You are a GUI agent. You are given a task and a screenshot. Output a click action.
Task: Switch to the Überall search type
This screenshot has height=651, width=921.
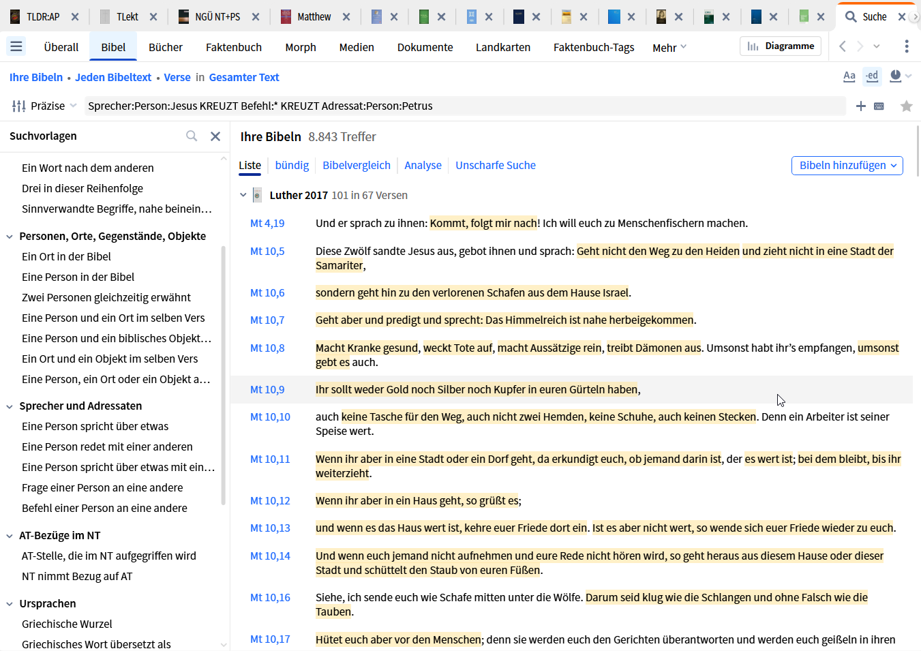coord(61,47)
